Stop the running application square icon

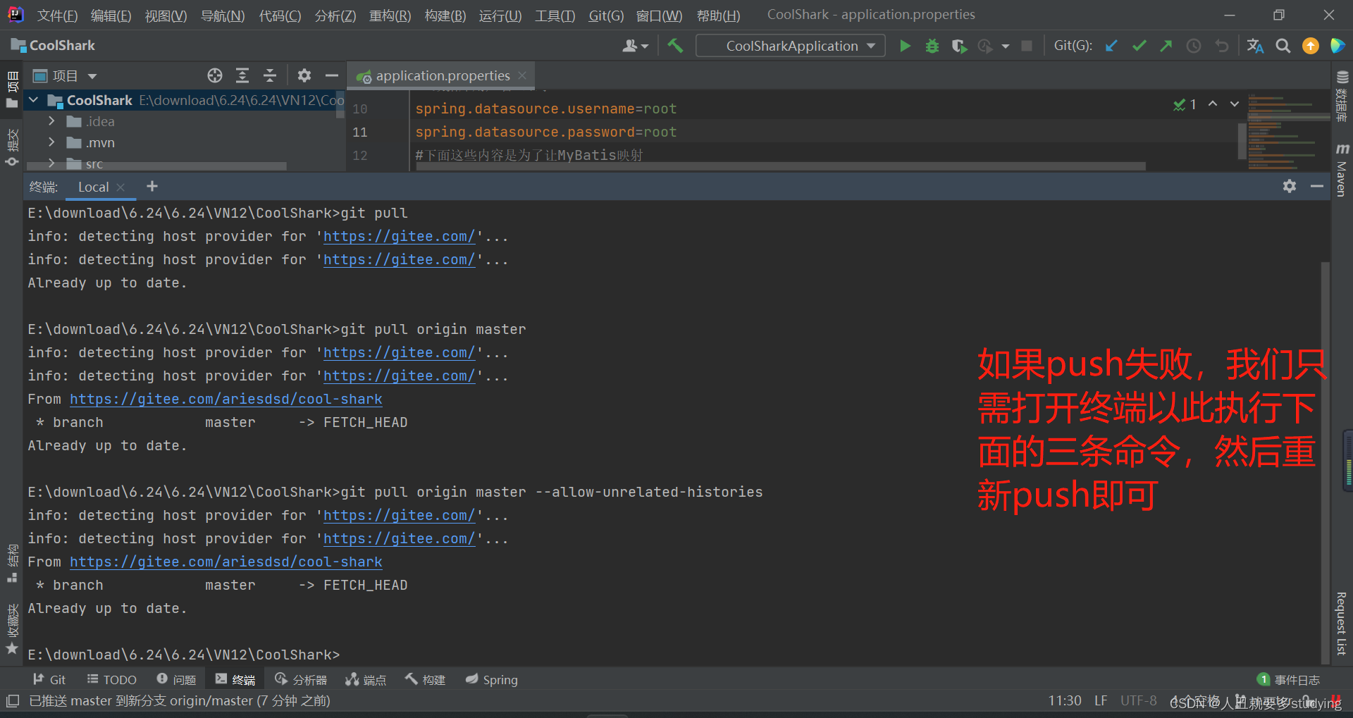point(1027,46)
